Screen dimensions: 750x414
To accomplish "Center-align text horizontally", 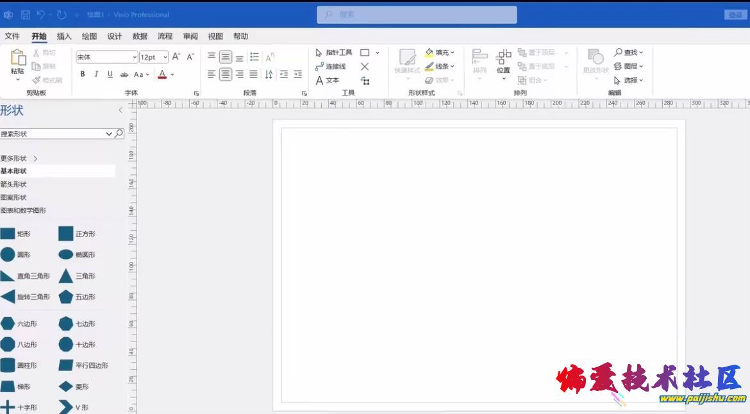I will click(226, 74).
